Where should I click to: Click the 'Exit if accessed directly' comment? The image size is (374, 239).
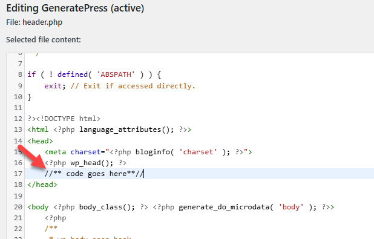click(133, 86)
